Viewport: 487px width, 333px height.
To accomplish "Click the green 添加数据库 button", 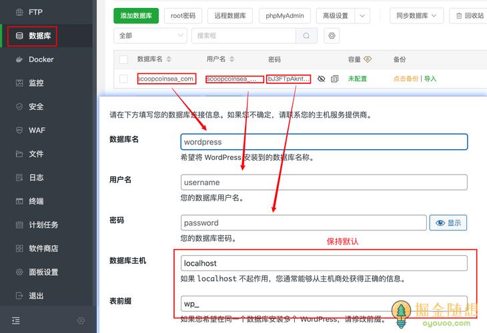I will coord(136,15).
